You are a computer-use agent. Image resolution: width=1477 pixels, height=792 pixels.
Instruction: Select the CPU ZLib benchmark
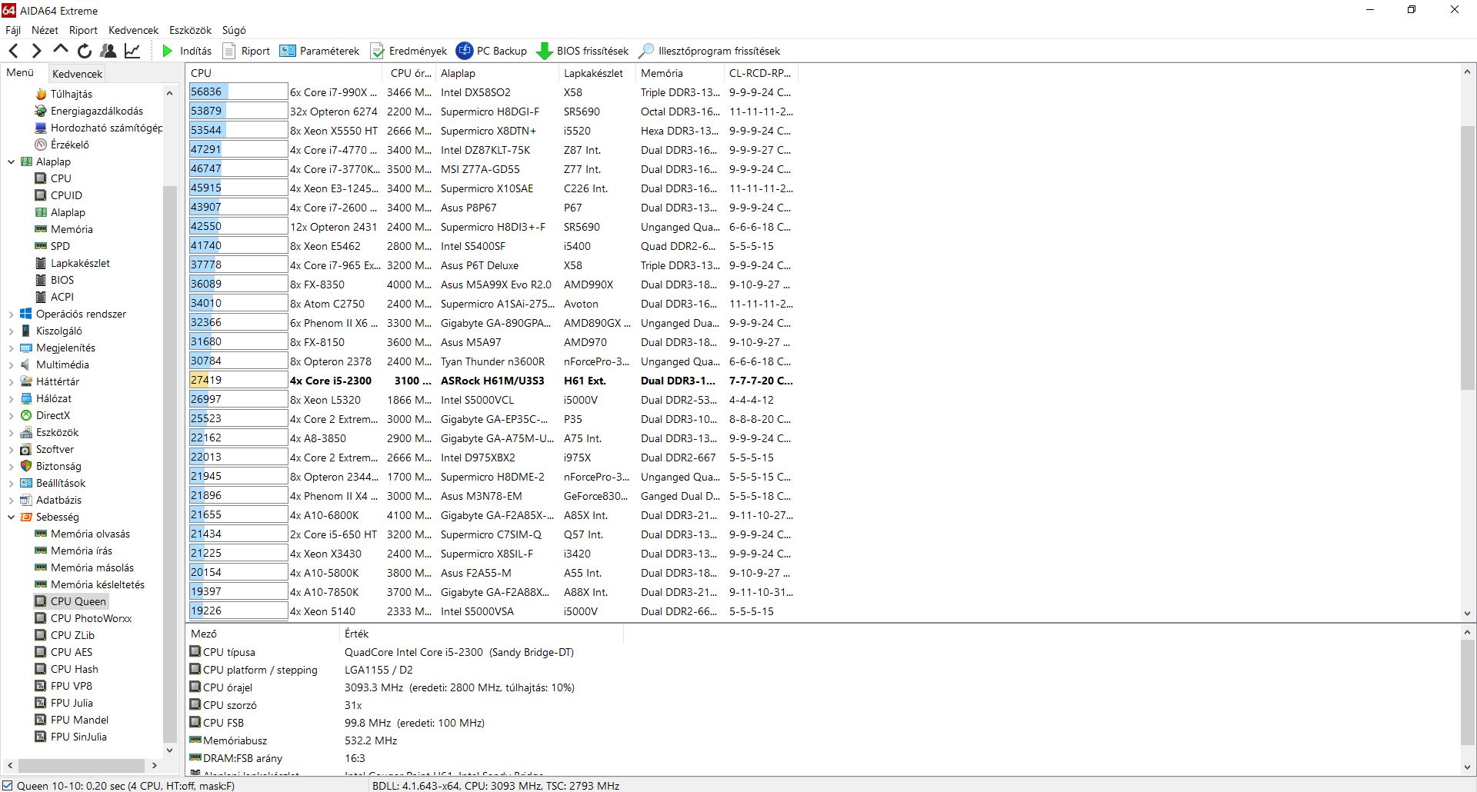(x=65, y=635)
